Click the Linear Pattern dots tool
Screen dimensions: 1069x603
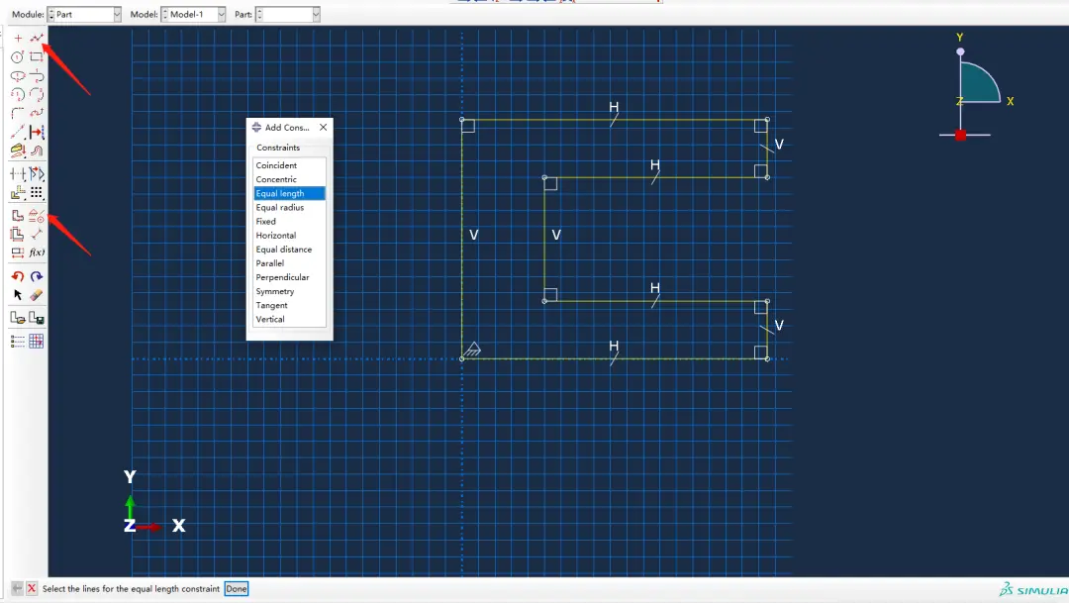click(37, 193)
